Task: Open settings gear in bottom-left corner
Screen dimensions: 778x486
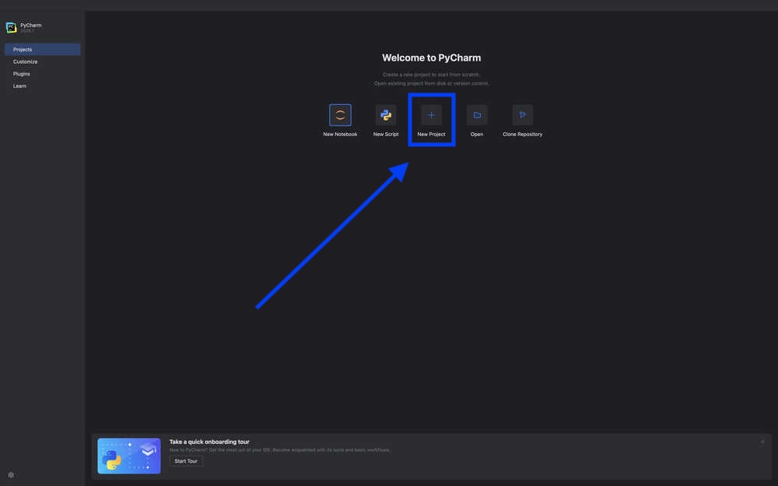Action: coord(11,474)
